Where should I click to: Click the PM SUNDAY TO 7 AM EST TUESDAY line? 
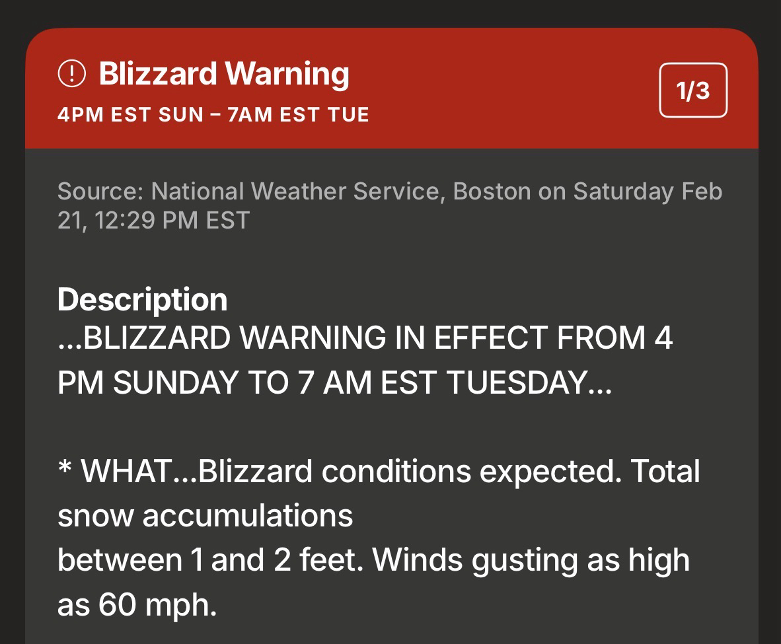(x=334, y=383)
